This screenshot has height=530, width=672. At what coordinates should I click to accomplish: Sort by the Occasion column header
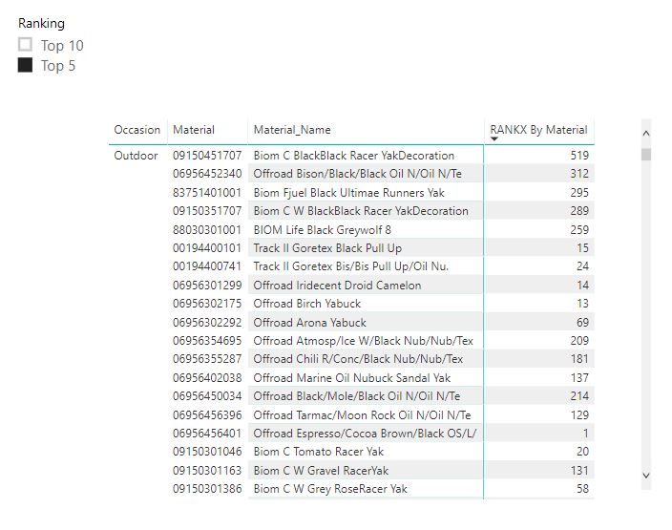click(x=137, y=130)
